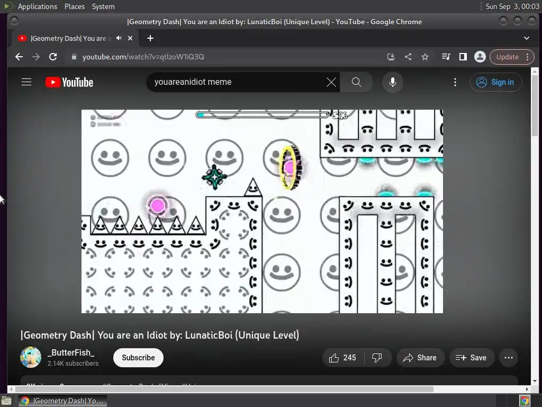This screenshot has height=407, width=542.
Task: Open Chrome media controls icon
Action: tap(446, 57)
